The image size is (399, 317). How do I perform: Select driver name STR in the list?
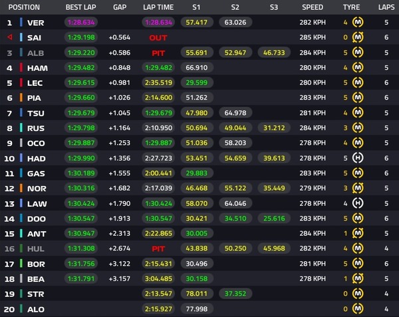pyautogui.click(x=36, y=294)
